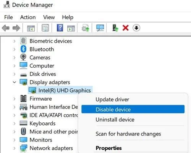
Task: Click the red X uninstall device icon
Action: (x=126, y=28)
